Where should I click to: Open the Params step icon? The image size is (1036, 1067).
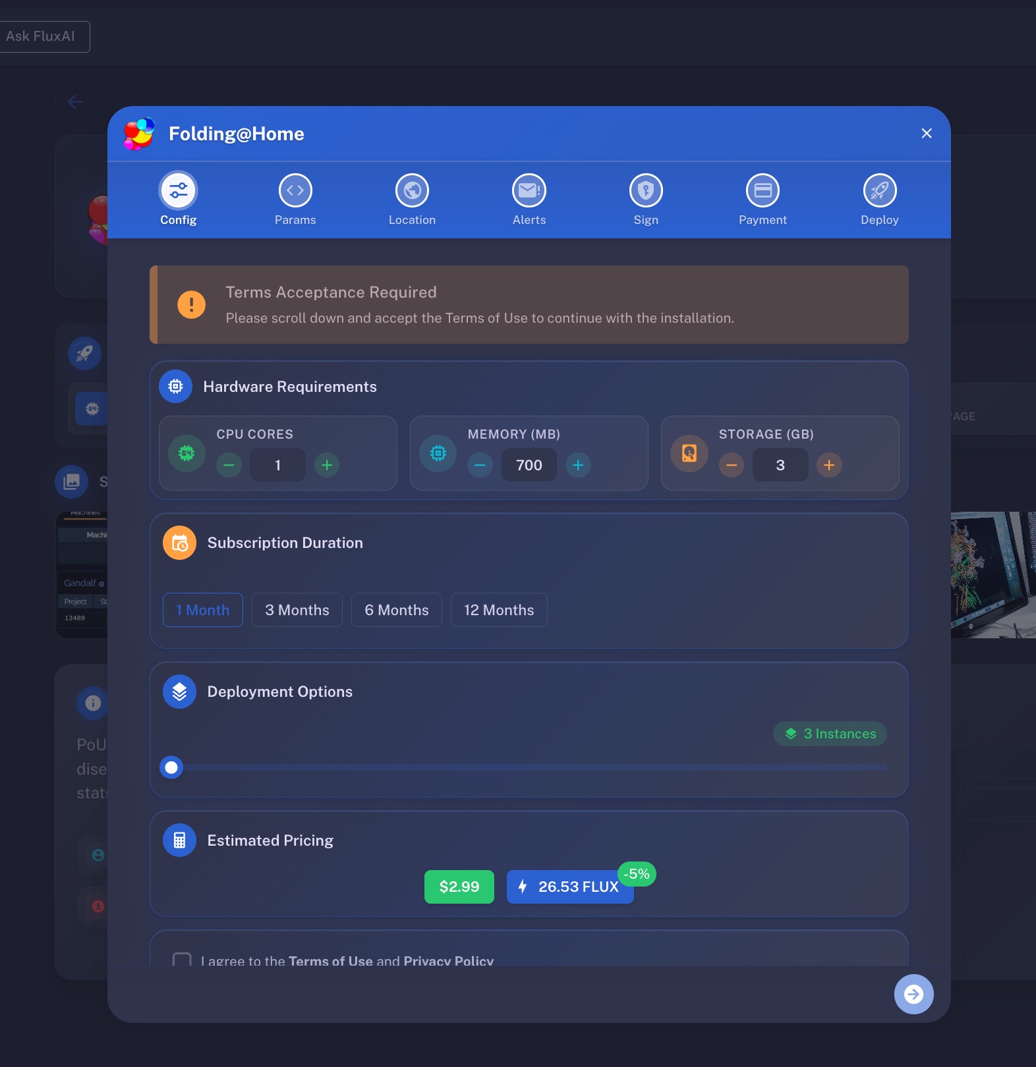pyautogui.click(x=295, y=191)
